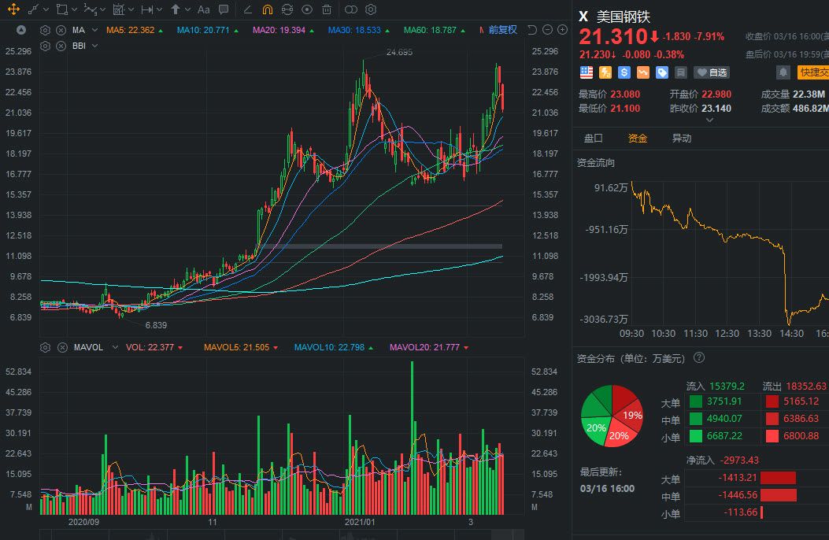The width and height of the screenshot is (829, 540).
Task: Open BBI indicator settings gear
Action: tap(46, 46)
